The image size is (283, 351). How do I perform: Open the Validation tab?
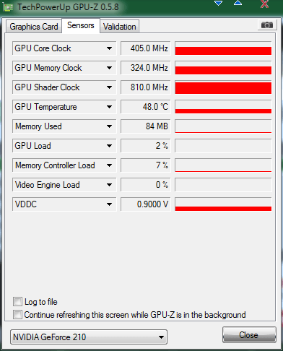120,27
